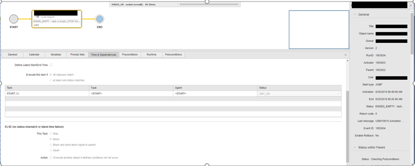Close the right details sidebar
The height and width of the screenshot is (166, 415).
click(411, 5)
